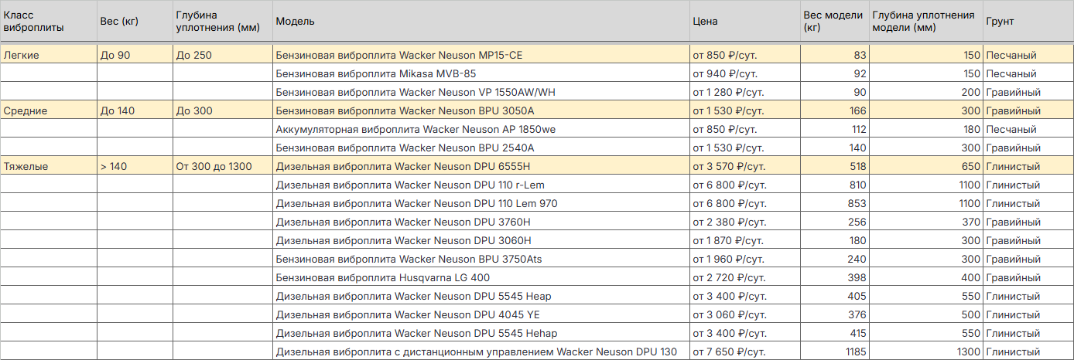Image resolution: width=1074 pixels, height=360 pixels.
Task: Click model 'Wacker Neuson DPU 110 r-Lem'
Action: pyautogui.click(x=481, y=185)
